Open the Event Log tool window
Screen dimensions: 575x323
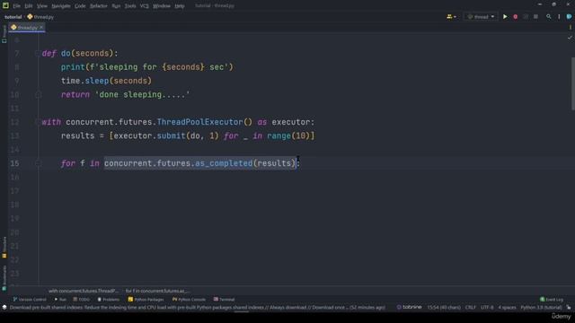(552, 300)
